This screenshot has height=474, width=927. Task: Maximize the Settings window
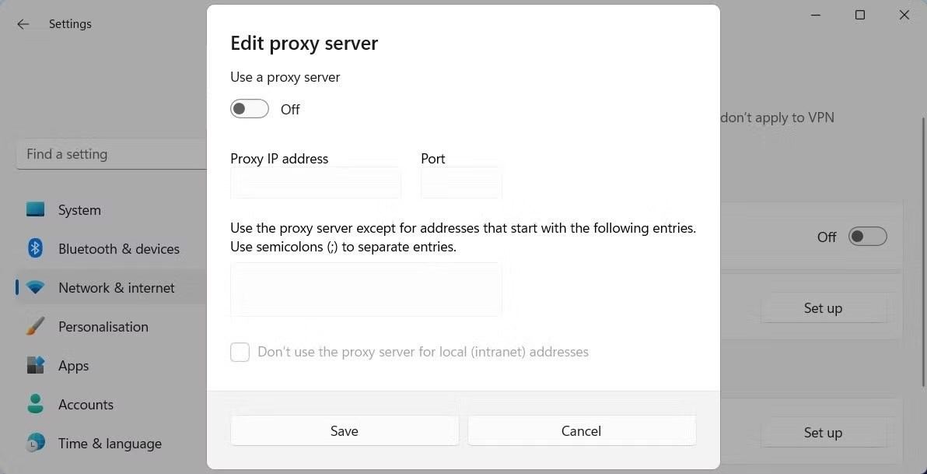860,15
